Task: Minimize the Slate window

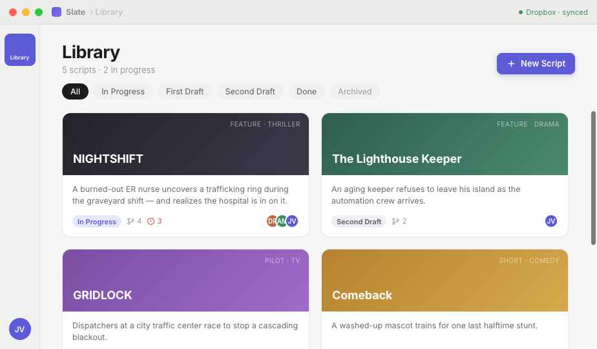Action: point(26,12)
